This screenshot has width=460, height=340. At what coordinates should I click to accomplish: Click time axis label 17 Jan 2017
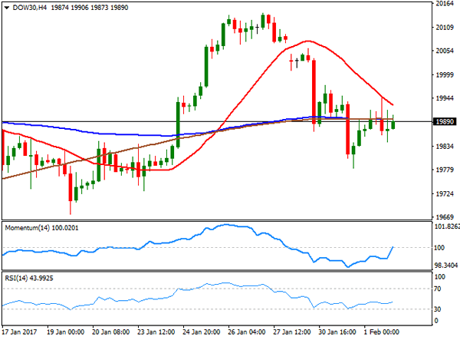click(20, 332)
